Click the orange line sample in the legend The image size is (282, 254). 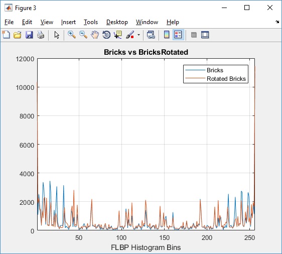(195, 78)
